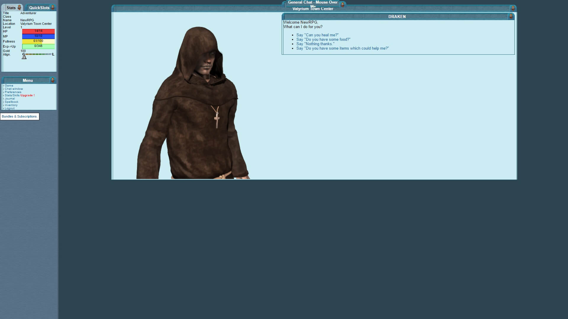Click the figure icon beside the Stats tab

pyautogui.click(x=19, y=8)
